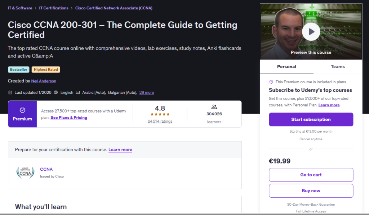Open Neil Anderson's instructor profile

click(43, 81)
